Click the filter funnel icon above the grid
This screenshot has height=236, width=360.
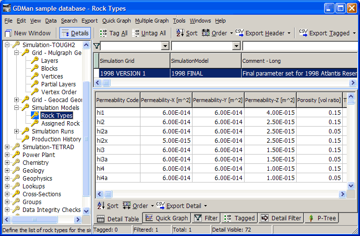[97, 46]
